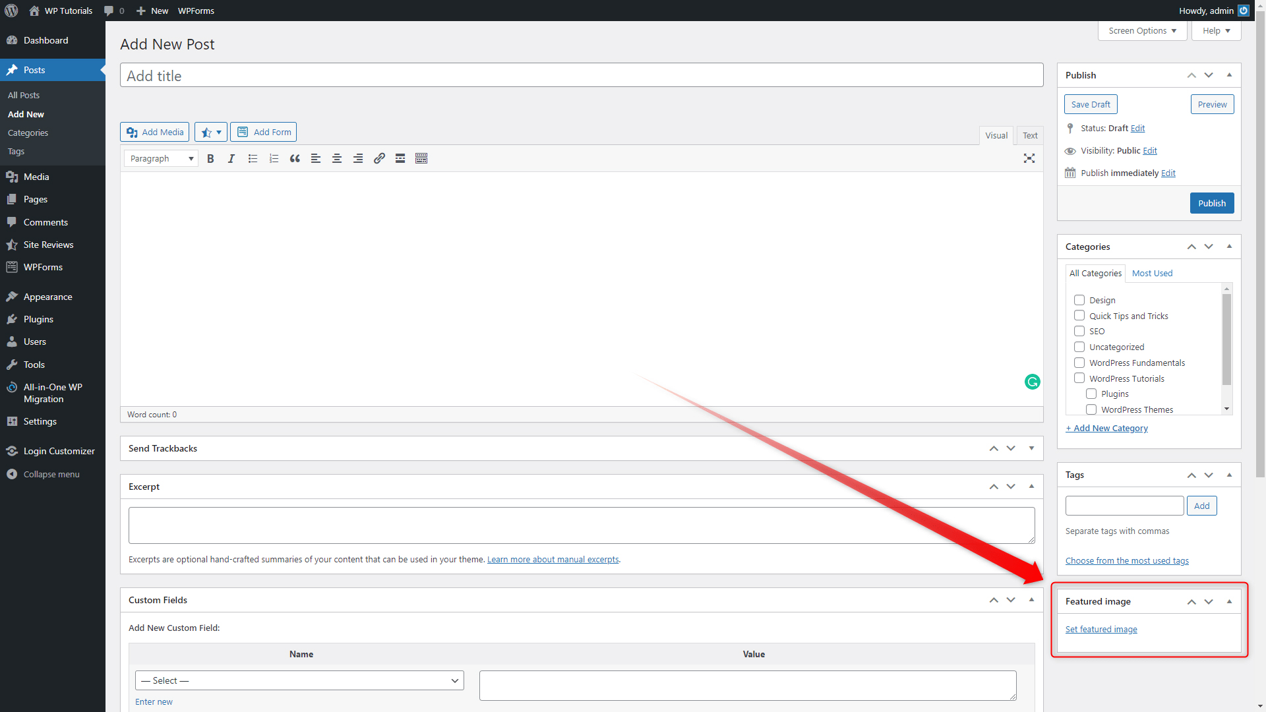Expand the Featured image panel
The height and width of the screenshot is (712, 1266).
[x=1230, y=601]
